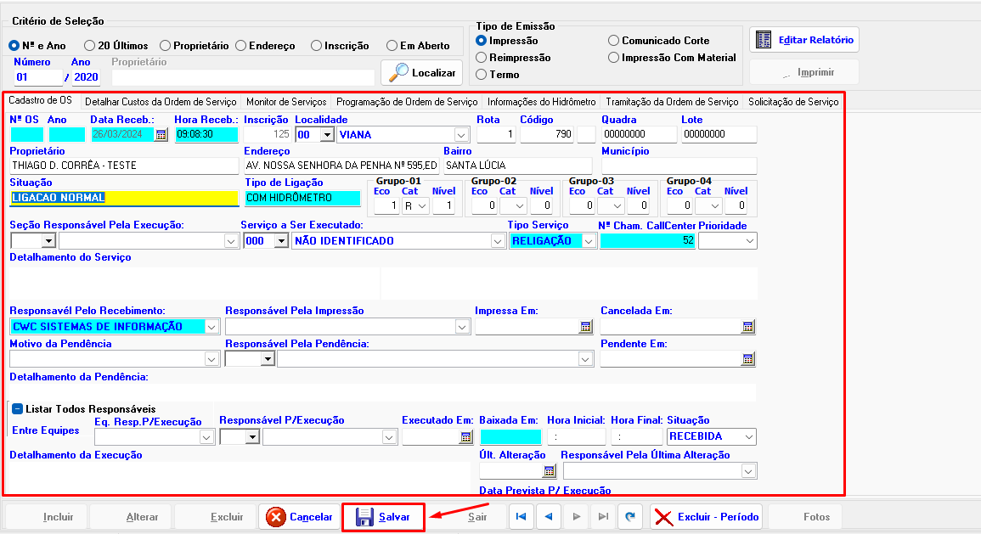This screenshot has height=534, width=981.
Task: Open the Editar Relatório report editor
Action: click(804, 40)
